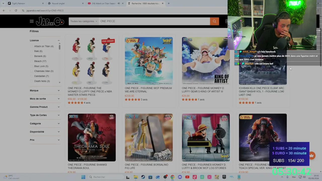Switch to Google Chrome in the taskbar

[x=172, y=177]
